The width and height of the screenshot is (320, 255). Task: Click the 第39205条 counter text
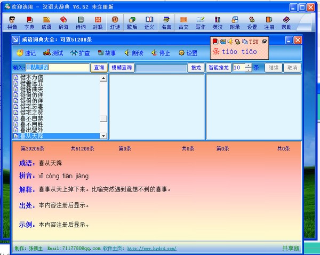tap(33, 149)
